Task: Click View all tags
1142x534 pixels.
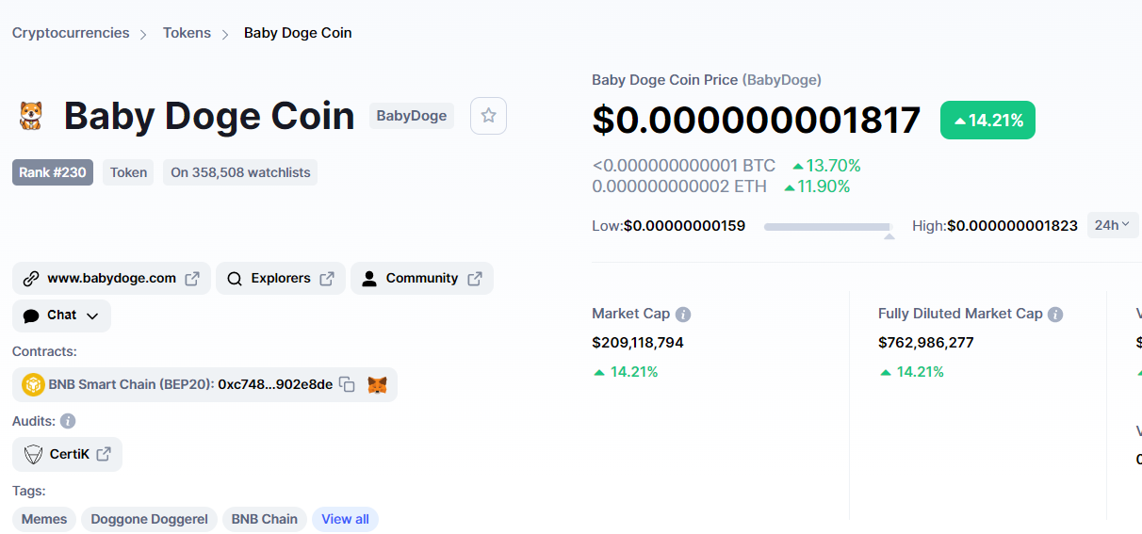Action: 345,519
